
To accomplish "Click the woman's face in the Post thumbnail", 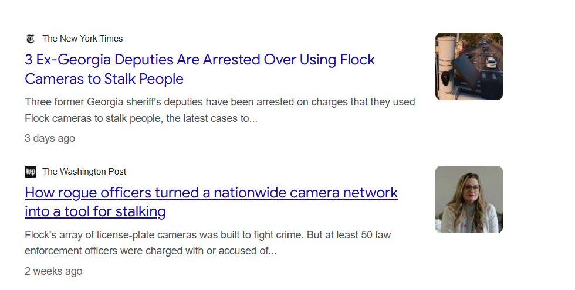I will 471,189.
